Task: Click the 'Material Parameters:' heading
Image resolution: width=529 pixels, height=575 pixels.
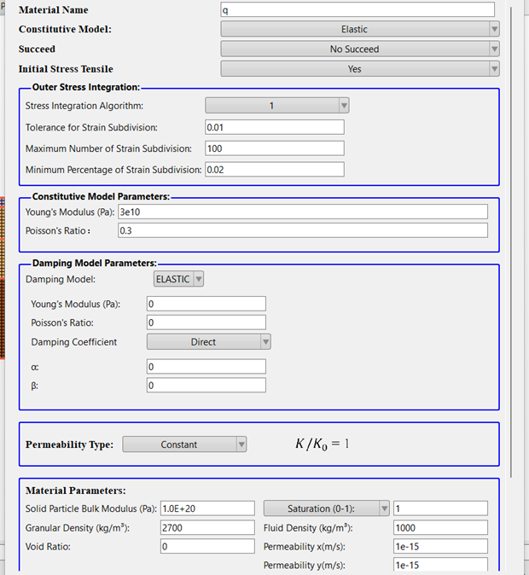Action: point(76,491)
